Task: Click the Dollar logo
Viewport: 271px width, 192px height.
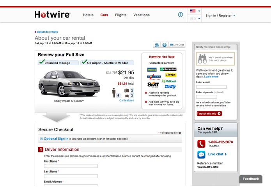Action: pos(154,77)
